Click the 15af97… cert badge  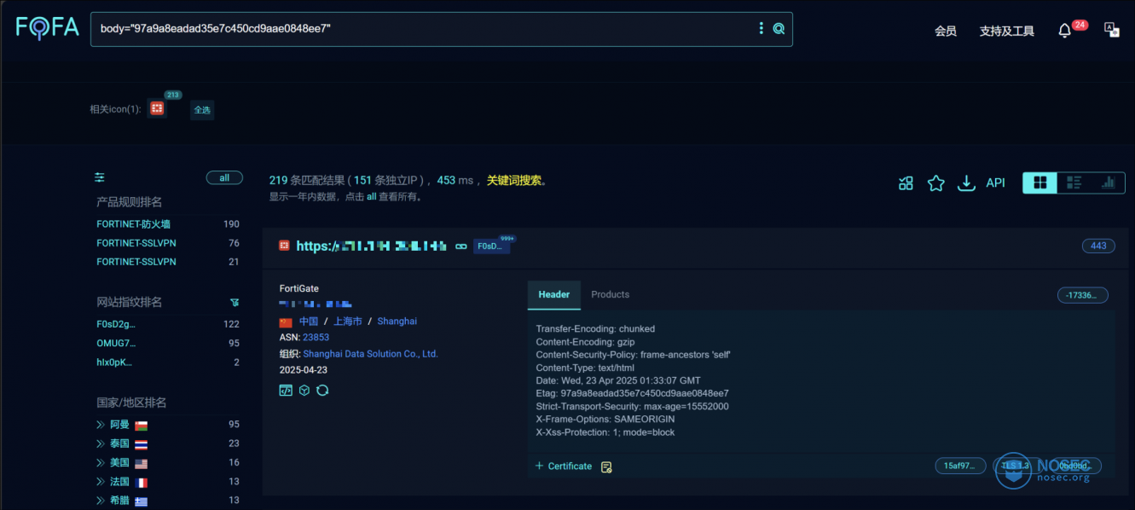point(960,466)
